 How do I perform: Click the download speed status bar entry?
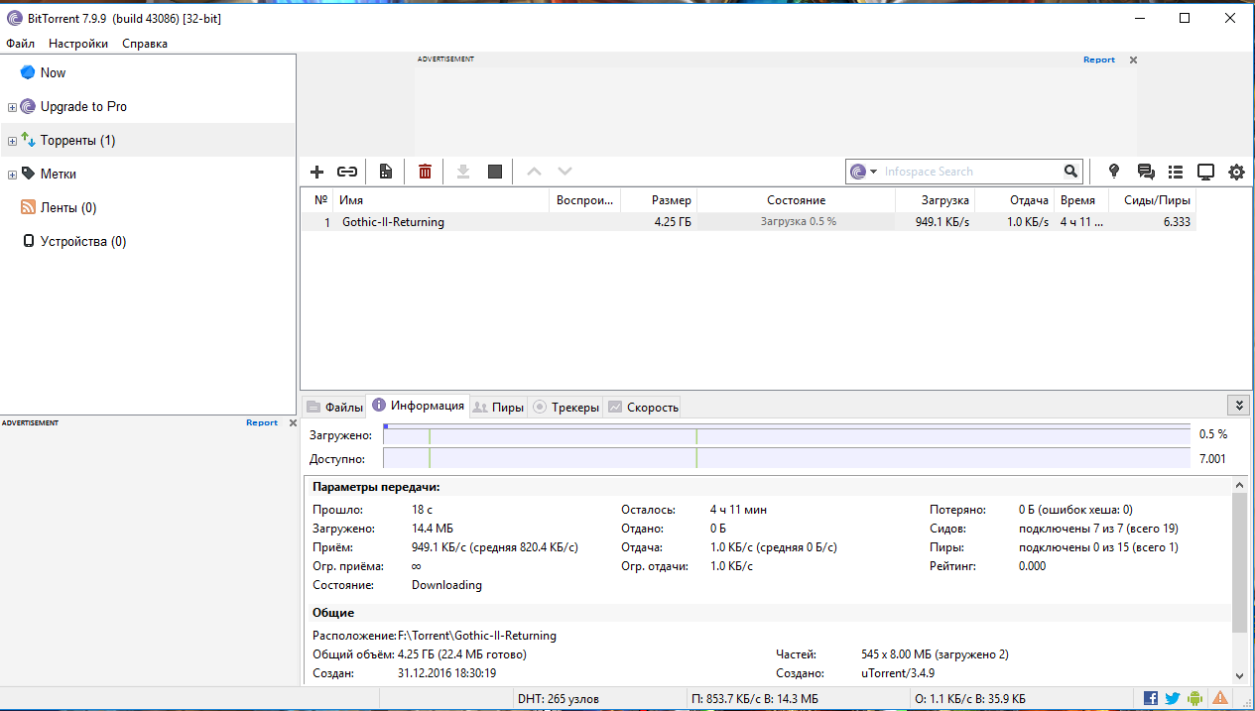755,699
